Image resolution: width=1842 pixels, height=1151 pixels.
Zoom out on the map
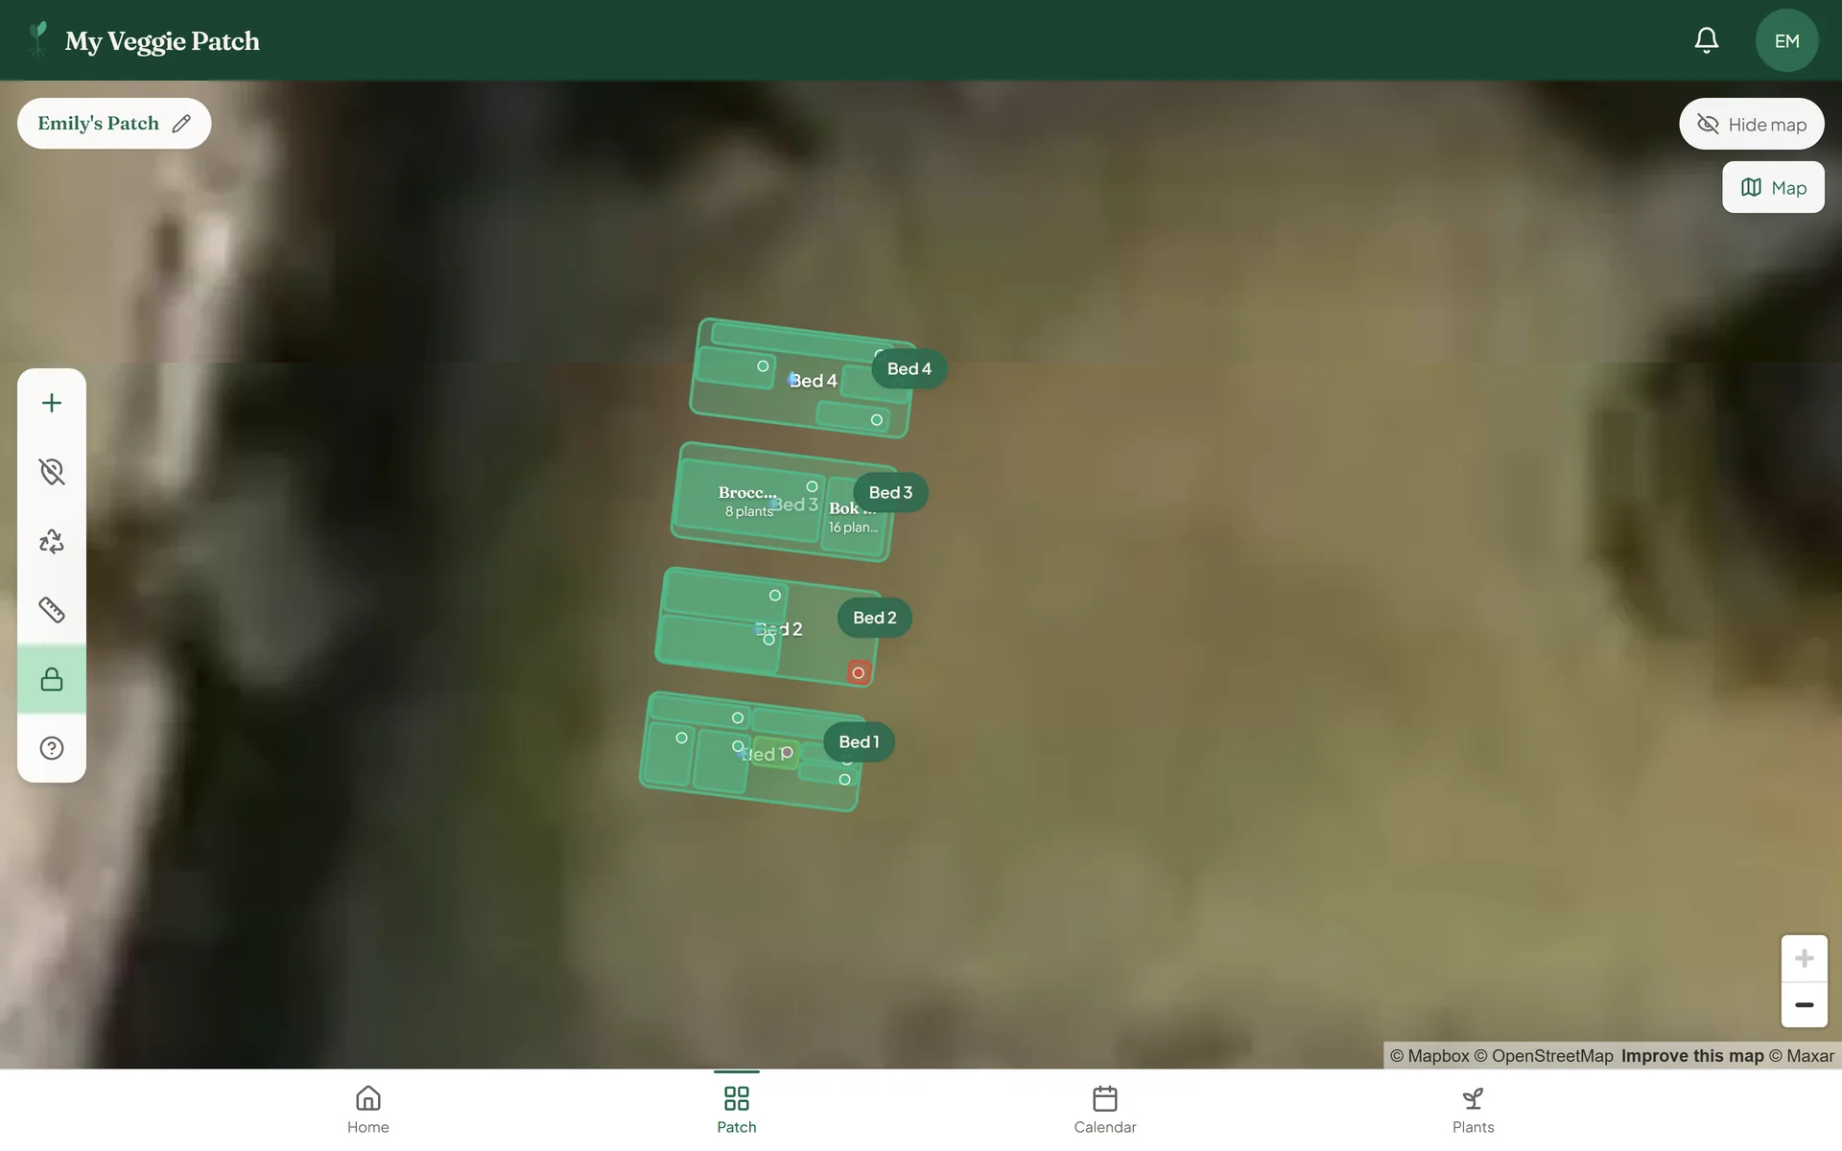(x=1804, y=1005)
